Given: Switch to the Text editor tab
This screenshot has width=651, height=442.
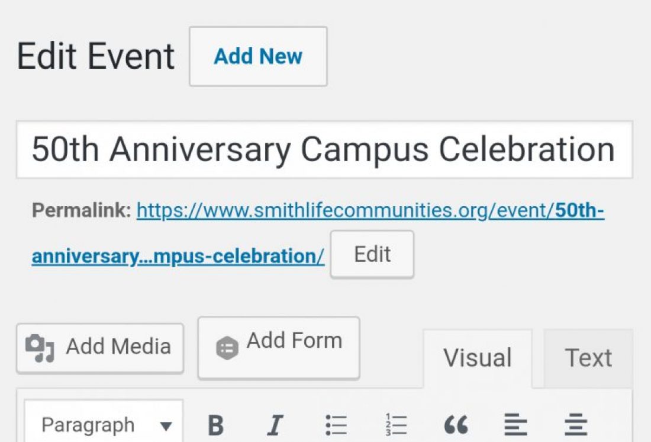Looking at the screenshot, I should pos(588,358).
